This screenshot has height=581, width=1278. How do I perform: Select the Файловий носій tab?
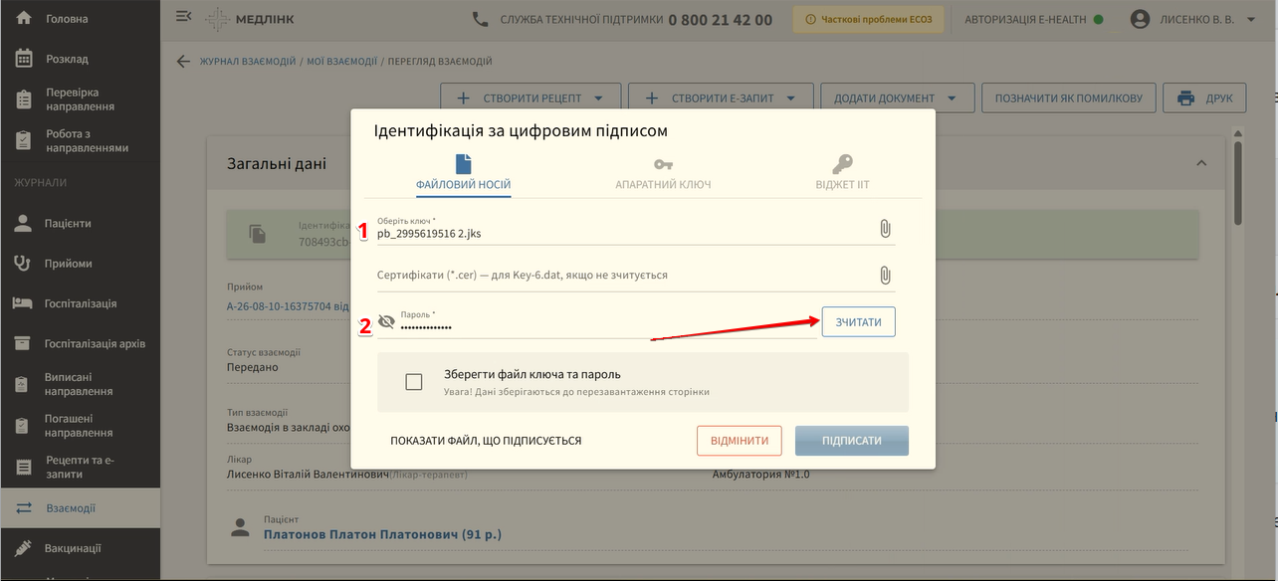[463, 174]
